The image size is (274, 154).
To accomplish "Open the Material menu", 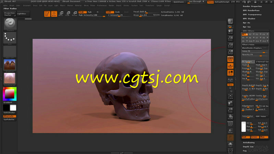I will pyautogui.click(x=78, y=5).
